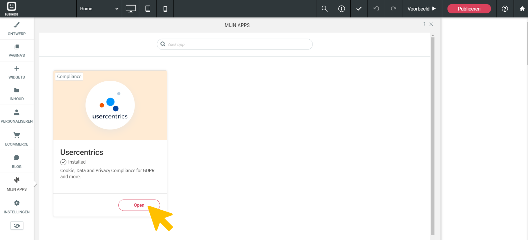The height and width of the screenshot is (240, 528).
Task: Click the redo arrow
Action: (x=393, y=9)
